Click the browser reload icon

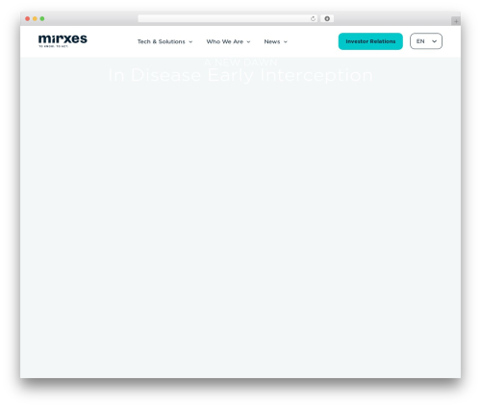pos(313,18)
